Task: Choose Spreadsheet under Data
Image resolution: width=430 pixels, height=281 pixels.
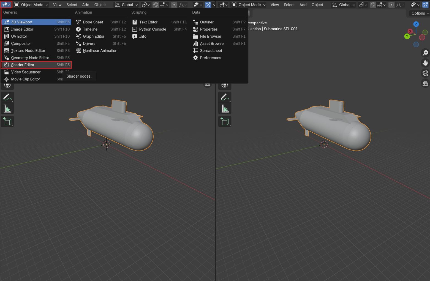Action: point(219,51)
